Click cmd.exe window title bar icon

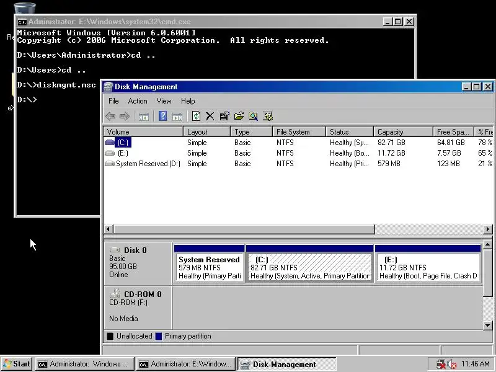[22, 22]
